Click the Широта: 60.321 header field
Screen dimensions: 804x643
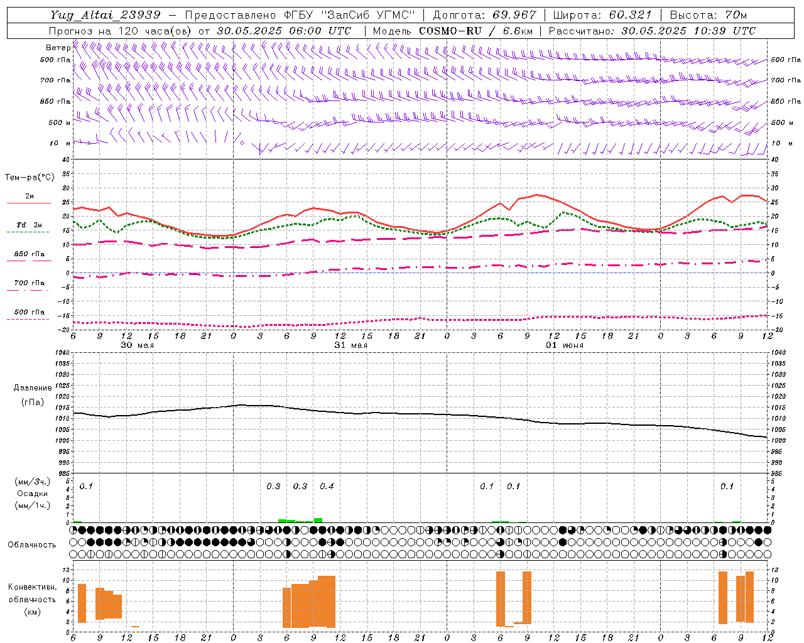click(x=602, y=15)
